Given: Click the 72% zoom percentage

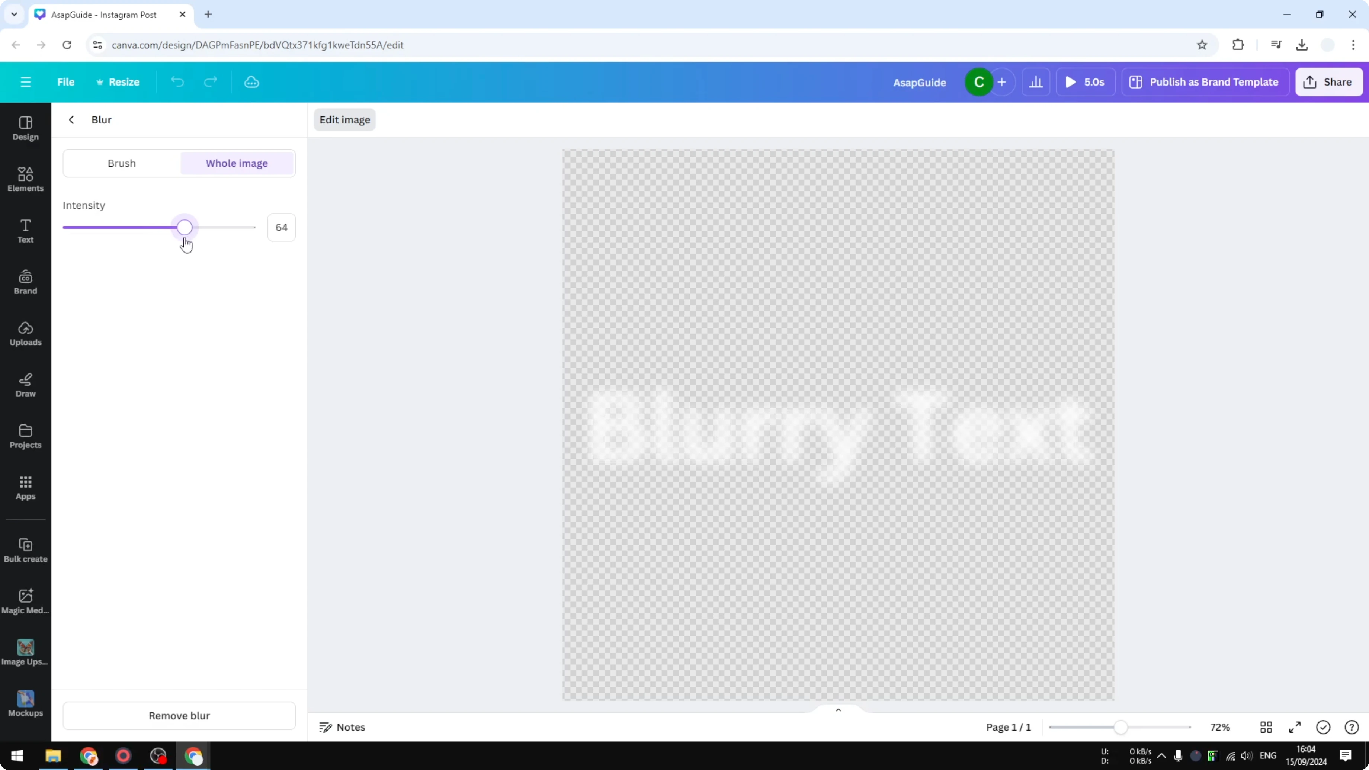Looking at the screenshot, I should [x=1220, y=727].
